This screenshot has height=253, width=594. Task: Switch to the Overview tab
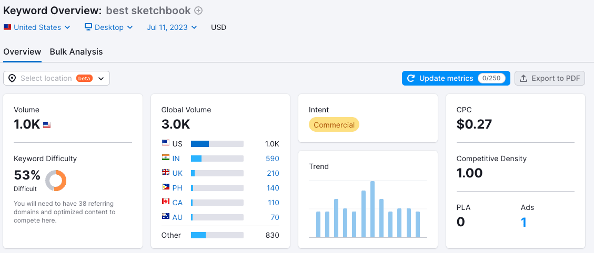(x=22, y=51)
